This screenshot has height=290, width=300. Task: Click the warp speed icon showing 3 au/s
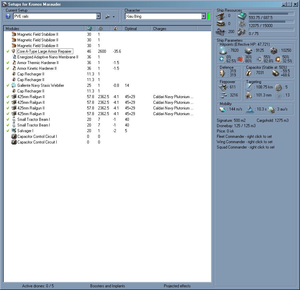[x=271, y=109]
